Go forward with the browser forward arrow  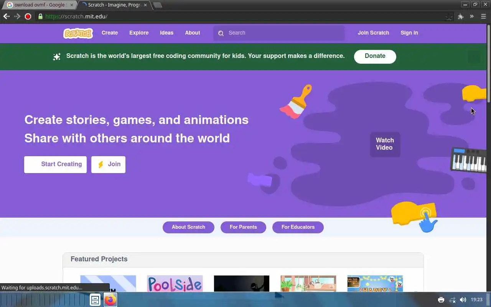coord(17,17)
